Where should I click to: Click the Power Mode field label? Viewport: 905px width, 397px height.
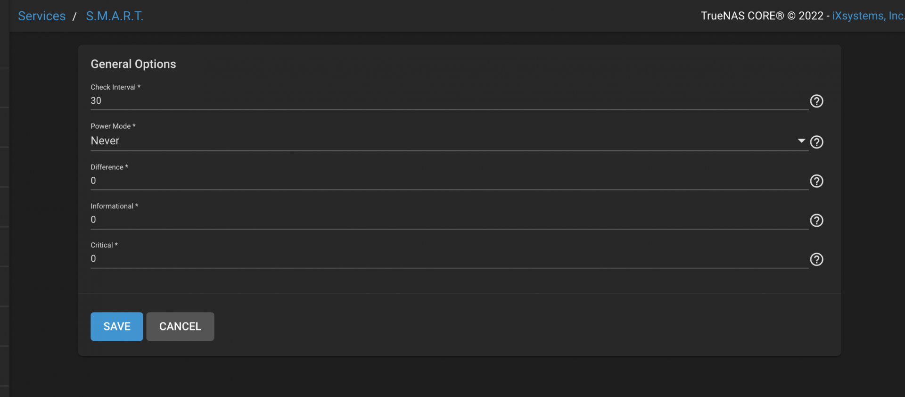coord(111,126)
